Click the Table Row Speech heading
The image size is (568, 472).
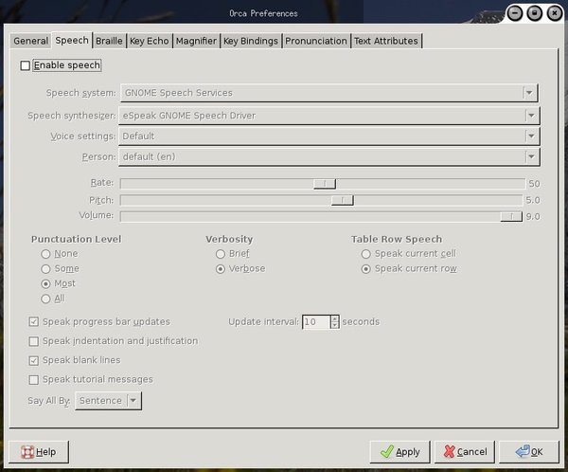pyautogui.click(x=397, y=239)
